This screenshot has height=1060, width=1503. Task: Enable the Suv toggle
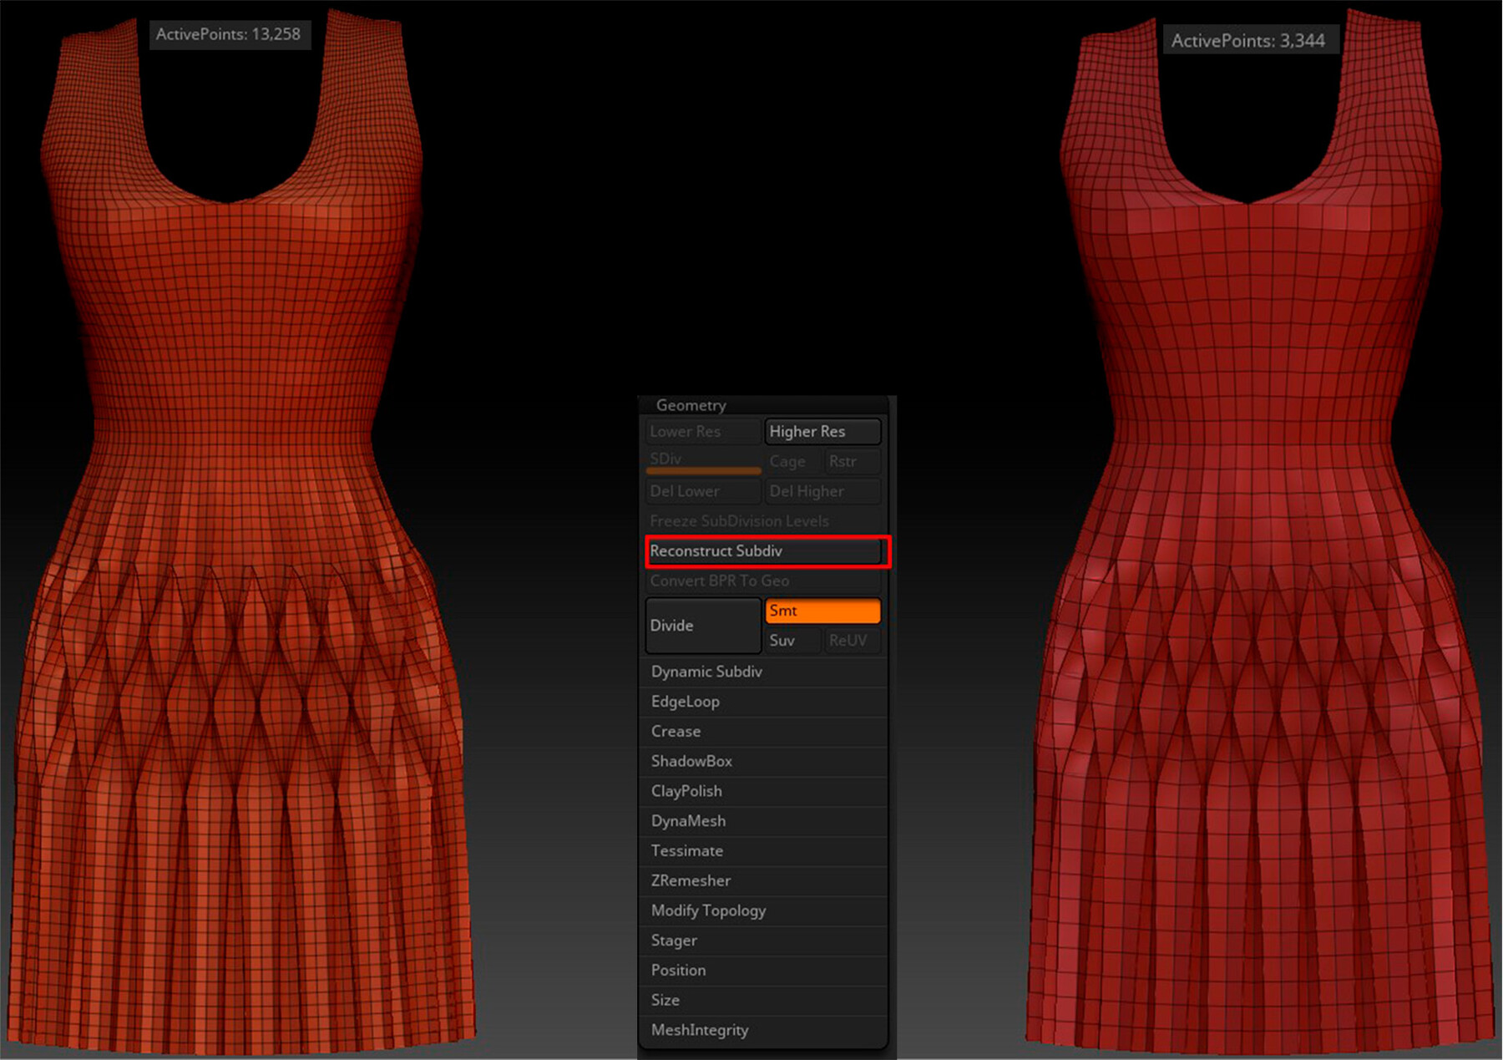792,641
